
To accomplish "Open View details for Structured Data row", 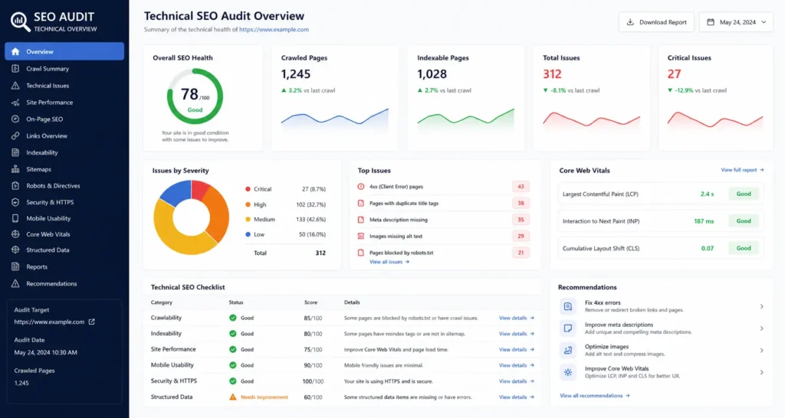I will click(516, 397).
